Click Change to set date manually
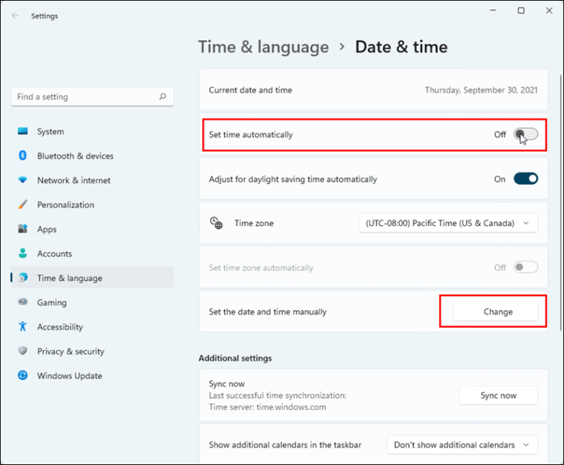The image size is (564, 465). [x=496, y=311]
